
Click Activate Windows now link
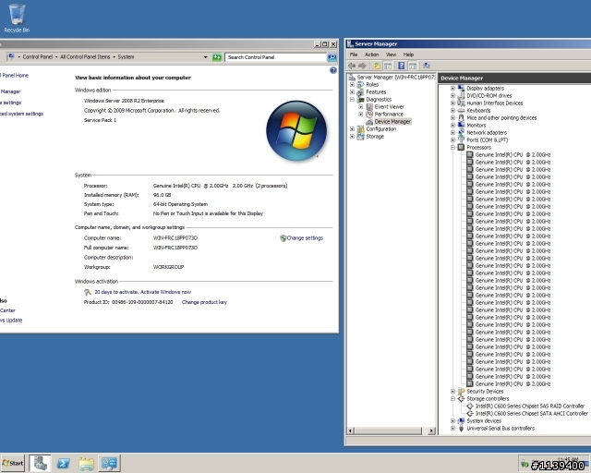[165, 292]
